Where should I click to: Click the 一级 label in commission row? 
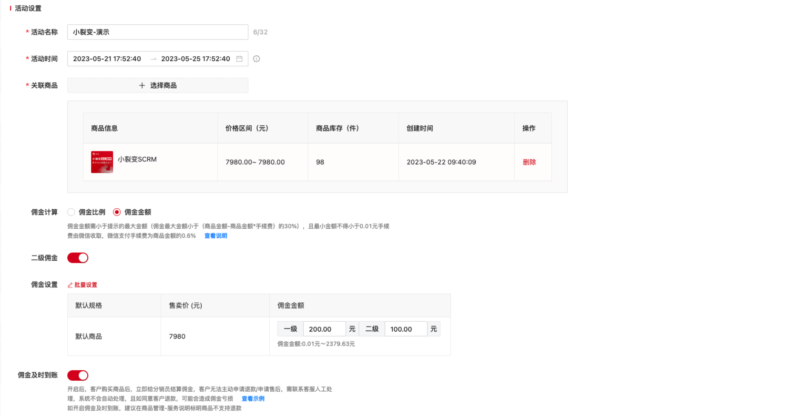coord(290,329)
